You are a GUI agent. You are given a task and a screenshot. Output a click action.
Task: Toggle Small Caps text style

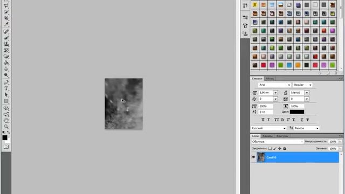[x=282, y=120]
